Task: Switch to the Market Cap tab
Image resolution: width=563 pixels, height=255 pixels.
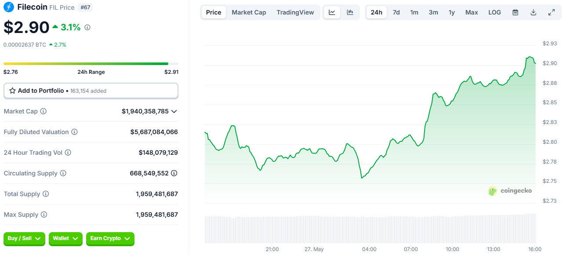Action: 249,12
